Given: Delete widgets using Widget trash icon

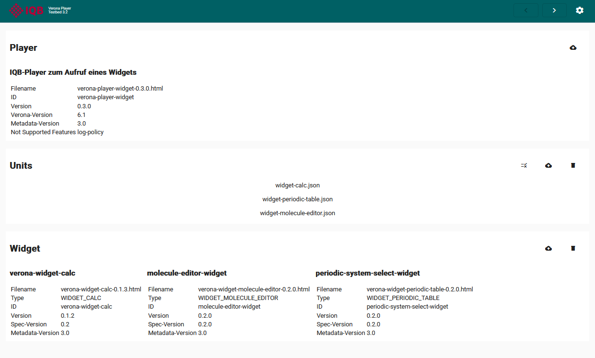Looking at the screenshot, I should click(573, 248).
